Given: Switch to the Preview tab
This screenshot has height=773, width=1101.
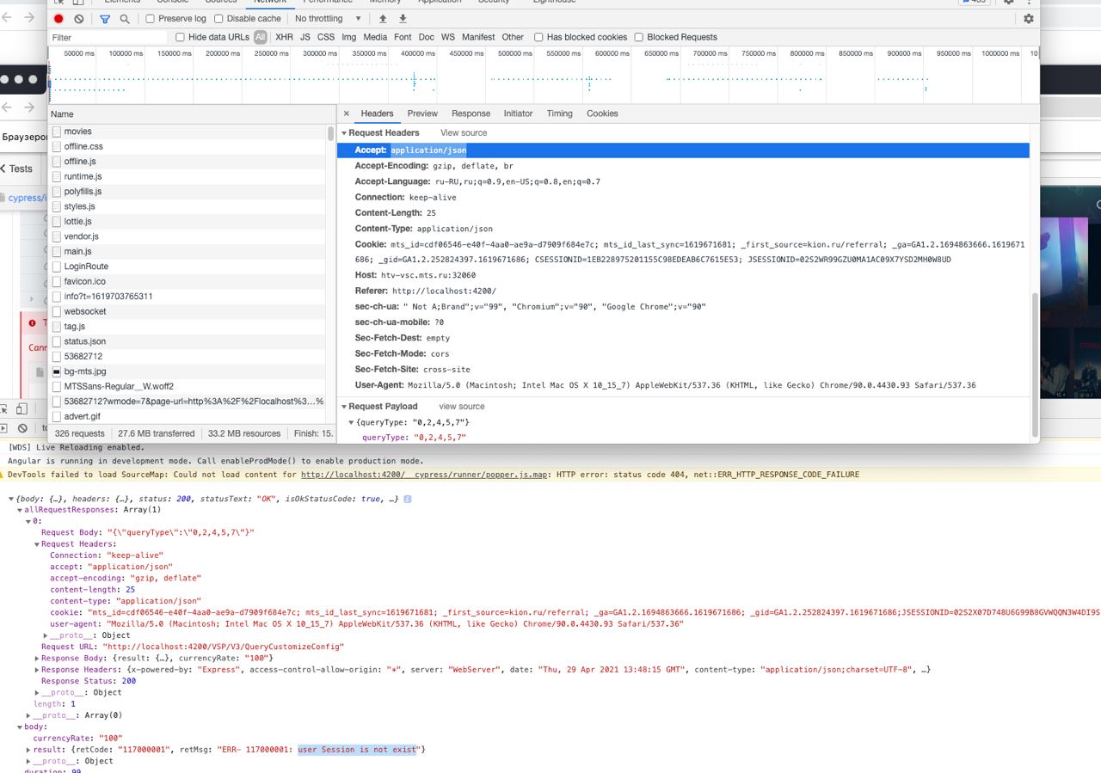Looking at the screenshot, I should pos(422,113).
